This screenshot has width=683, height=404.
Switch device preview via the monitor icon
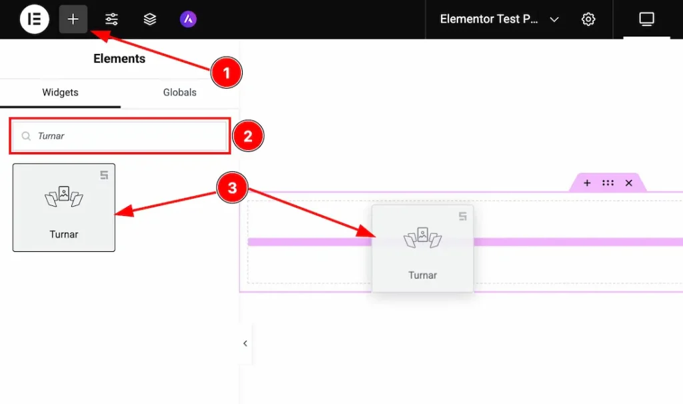point(646,19)
